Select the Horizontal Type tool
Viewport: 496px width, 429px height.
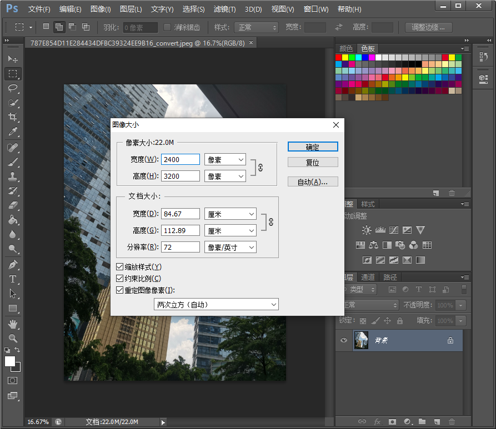point(13,279)
